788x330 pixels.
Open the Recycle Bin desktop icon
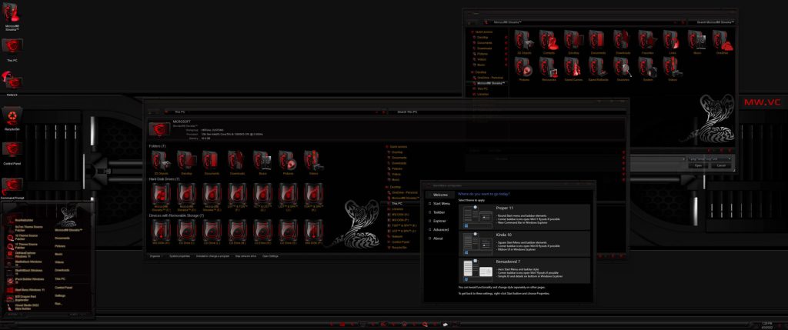coord(12,116)
